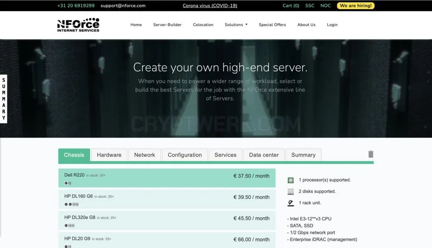Select the HP DL160 G6 chassis row
The height and width of the screenshot is (248, 432).
[x=167, y=199]
